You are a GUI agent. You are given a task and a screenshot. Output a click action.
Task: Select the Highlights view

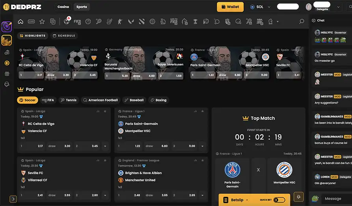coord(32,36)
